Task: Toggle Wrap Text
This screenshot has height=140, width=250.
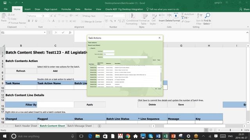Action: click(x=89, y=16)
